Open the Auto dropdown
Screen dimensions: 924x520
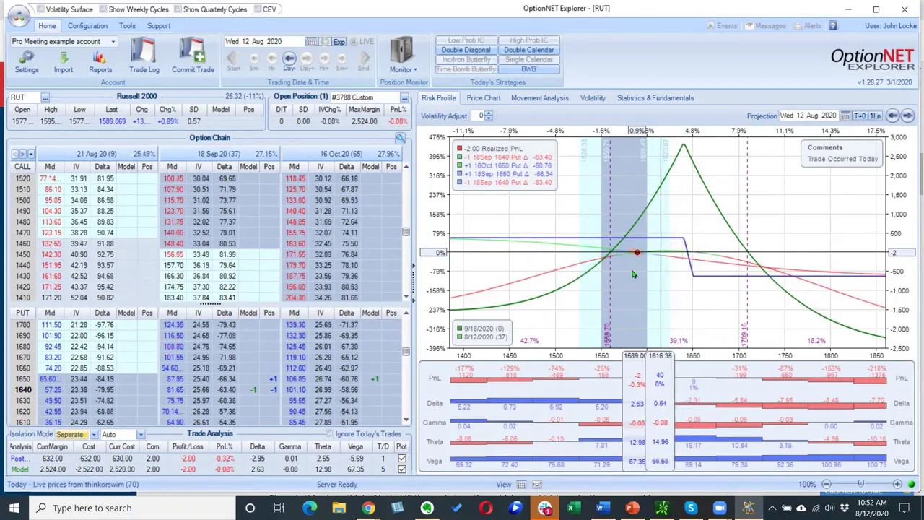pos(141,435)
